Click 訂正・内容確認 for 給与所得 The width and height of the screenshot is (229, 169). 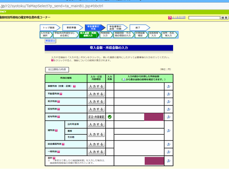coord(96,117)
